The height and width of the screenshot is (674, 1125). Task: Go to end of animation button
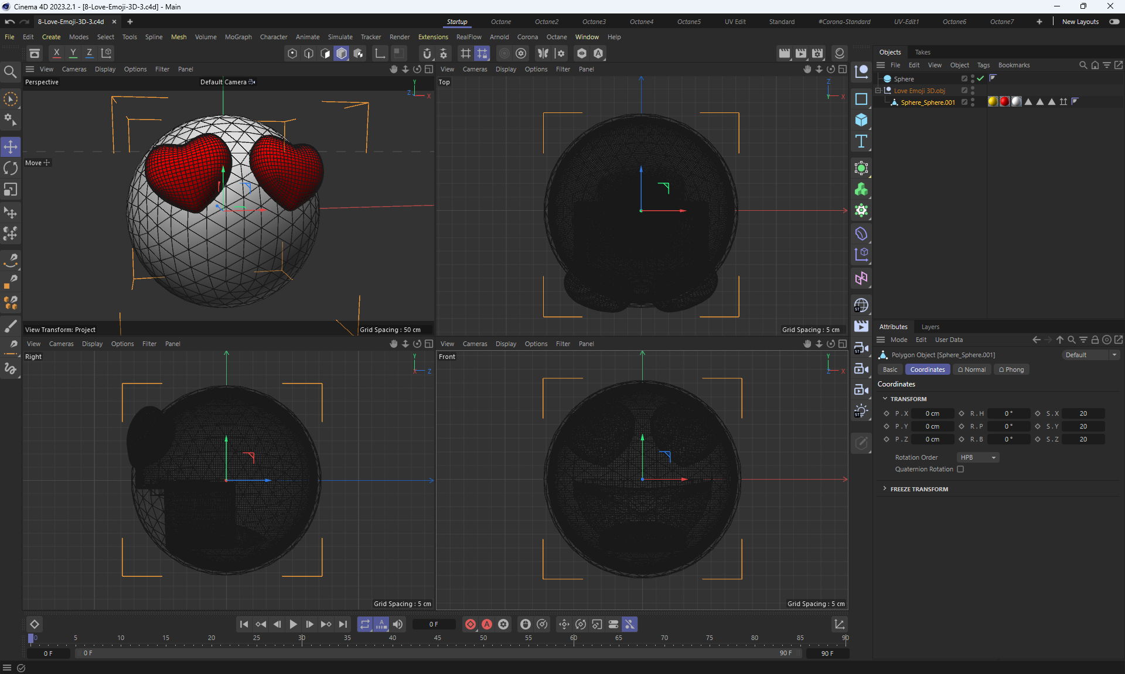[x=343, y=624]
